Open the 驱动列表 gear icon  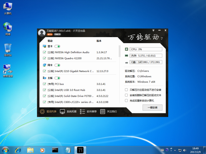point(42,111)
